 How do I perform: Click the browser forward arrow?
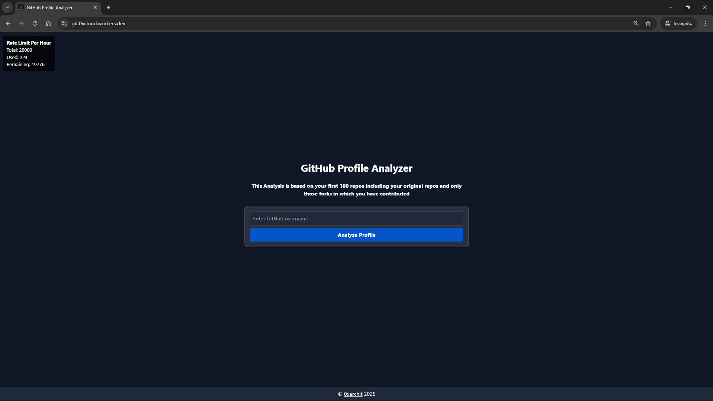click(x=22, y=23)
